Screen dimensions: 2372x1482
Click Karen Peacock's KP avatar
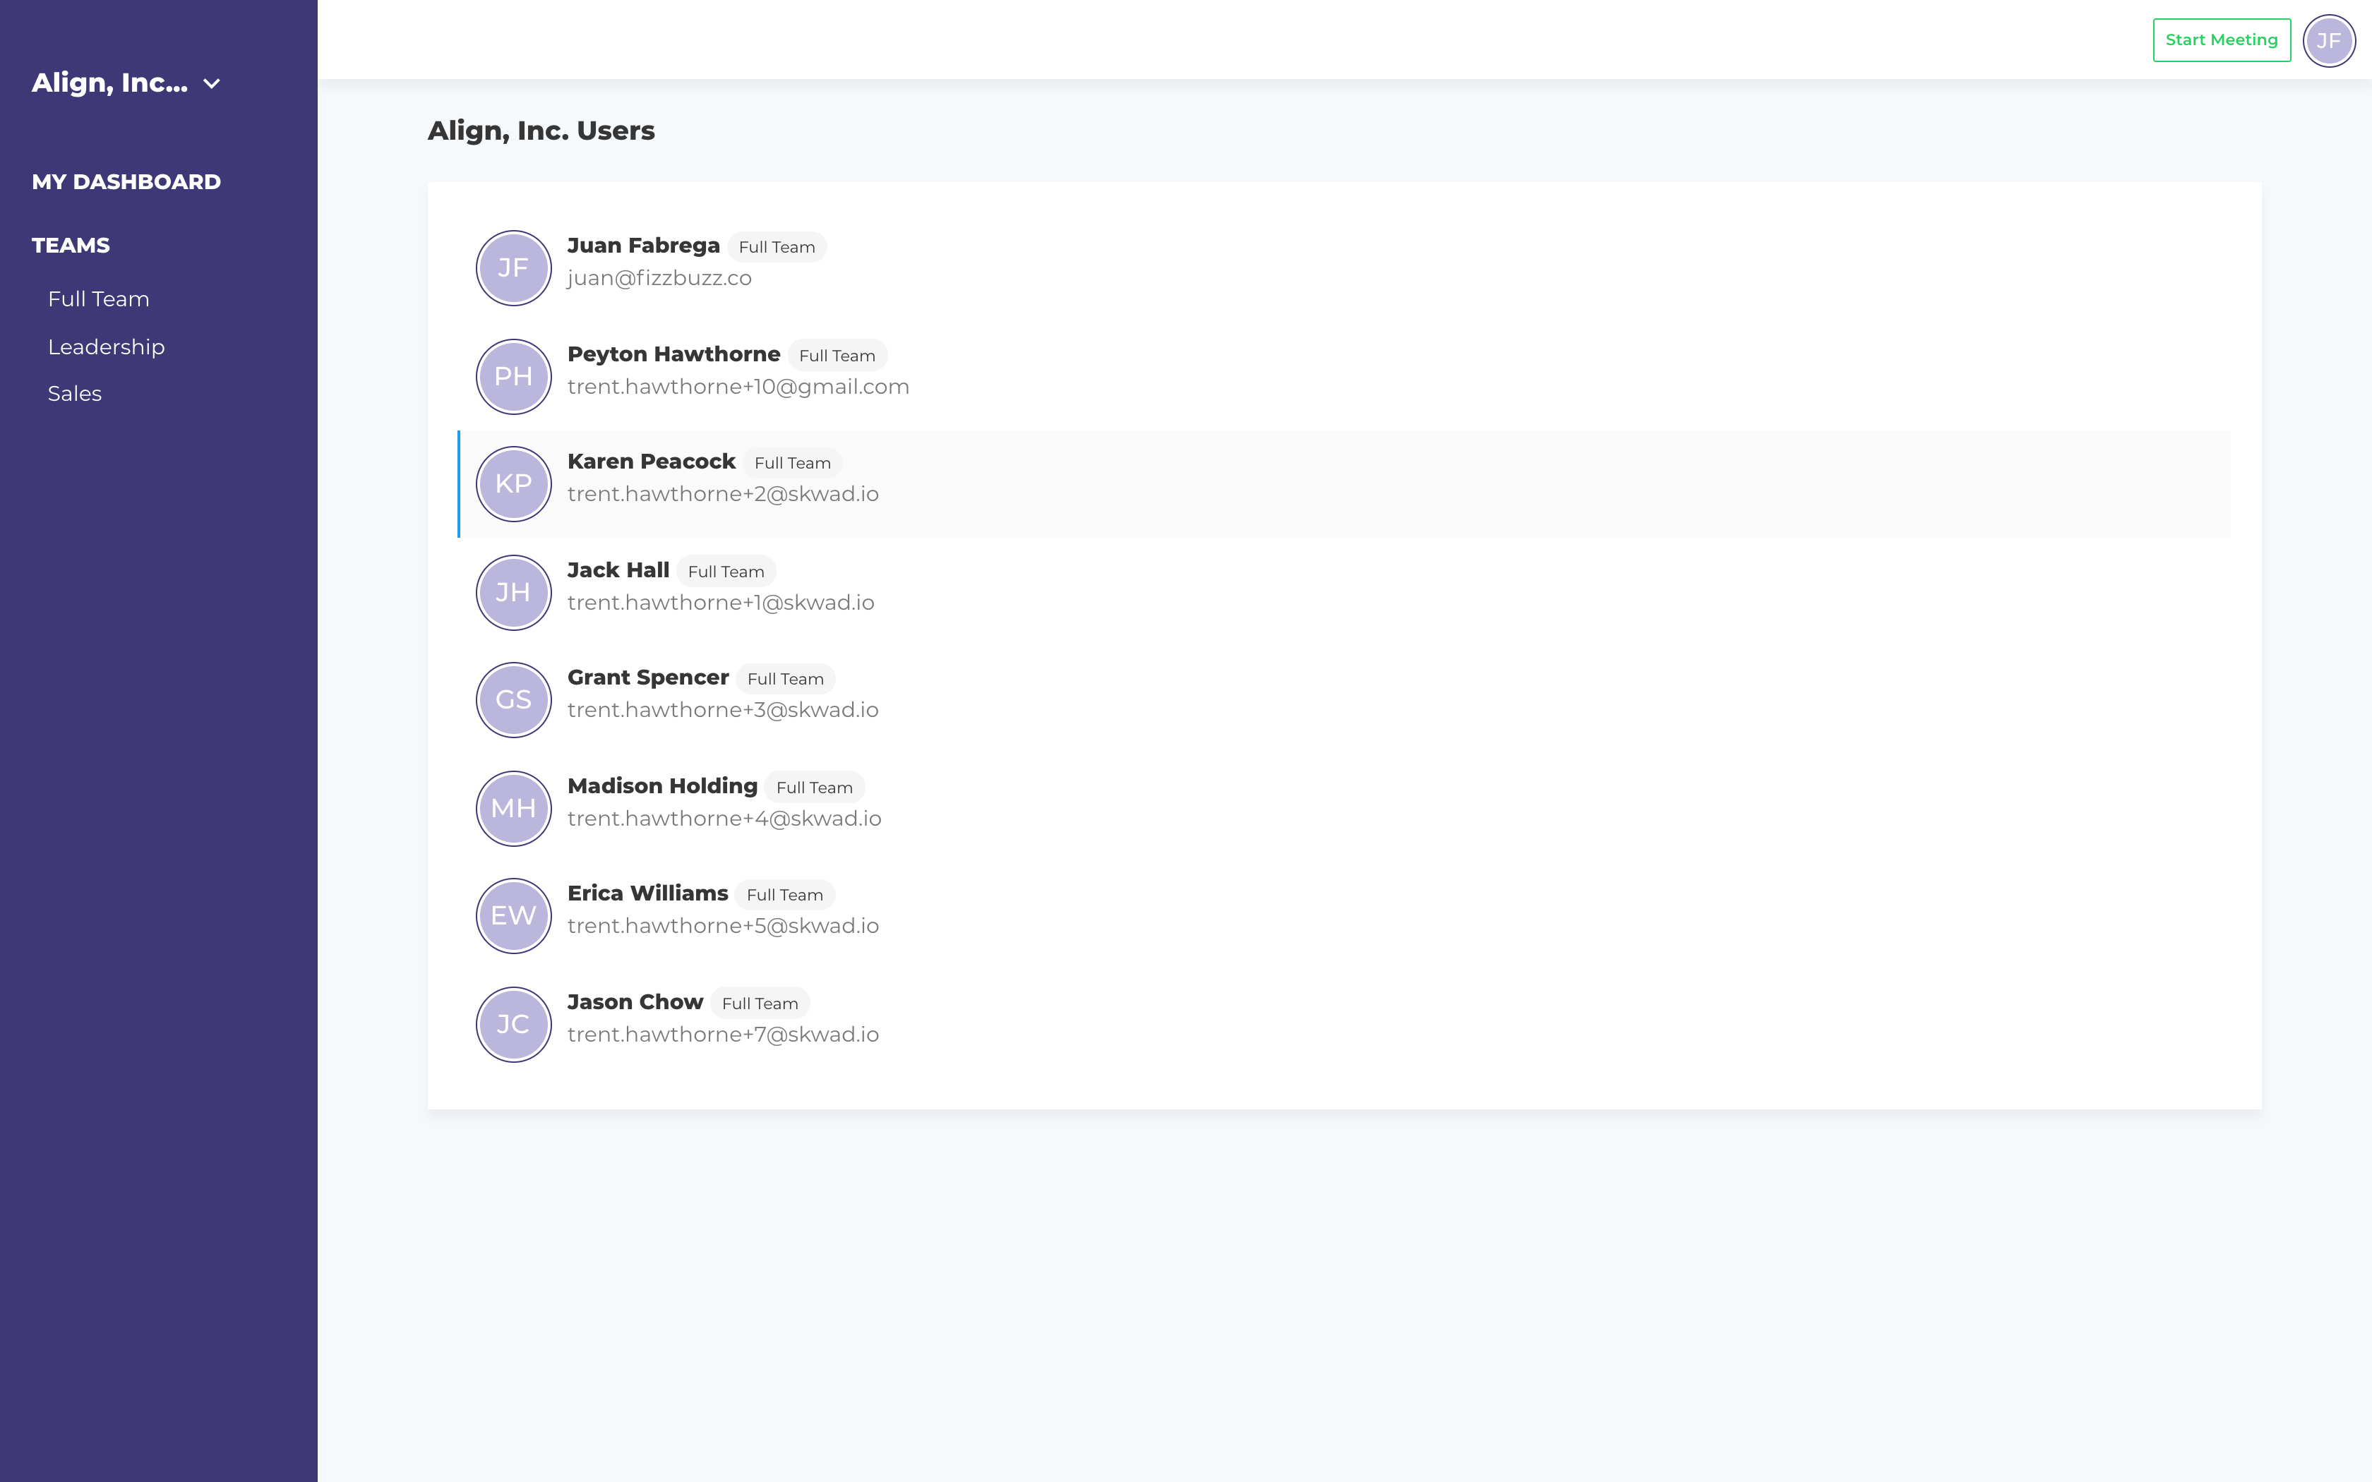pyautogui.click(x=513, y=484)
